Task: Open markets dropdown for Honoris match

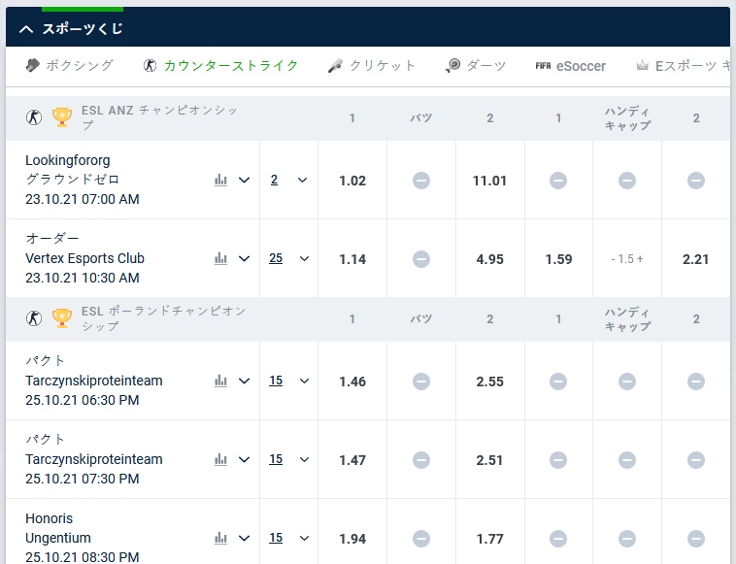Action: 304,538
